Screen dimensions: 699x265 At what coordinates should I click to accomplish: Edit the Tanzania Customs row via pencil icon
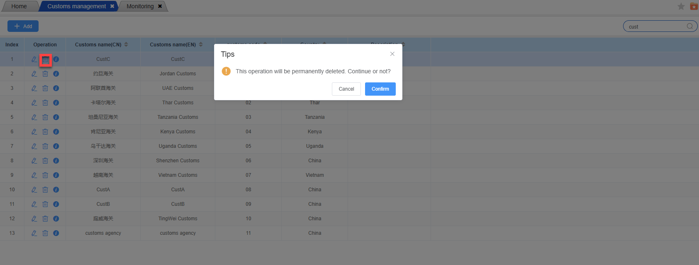click(x=34, y=117)
